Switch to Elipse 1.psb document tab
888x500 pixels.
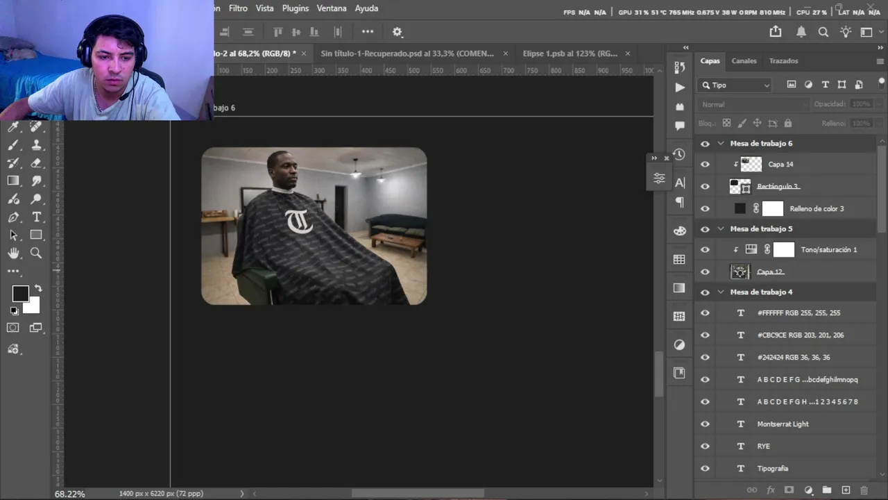(x=570, y=53)
